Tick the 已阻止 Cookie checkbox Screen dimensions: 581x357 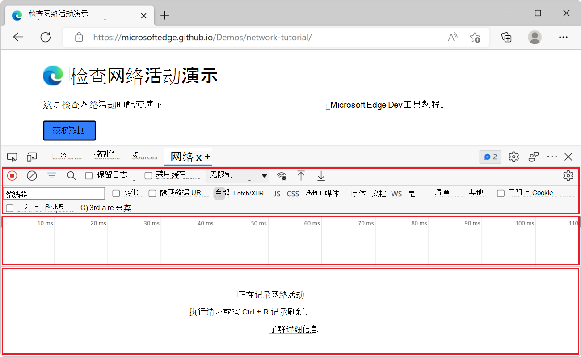501,193
